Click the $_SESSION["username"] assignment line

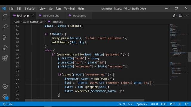click(x=93, y=67)
